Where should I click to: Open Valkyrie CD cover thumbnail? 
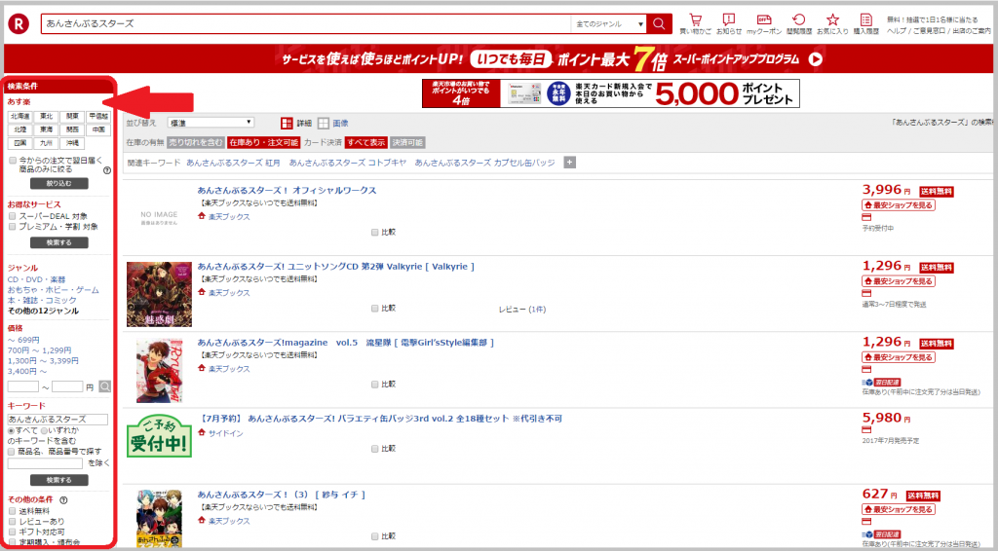click(x=159, y=294)
